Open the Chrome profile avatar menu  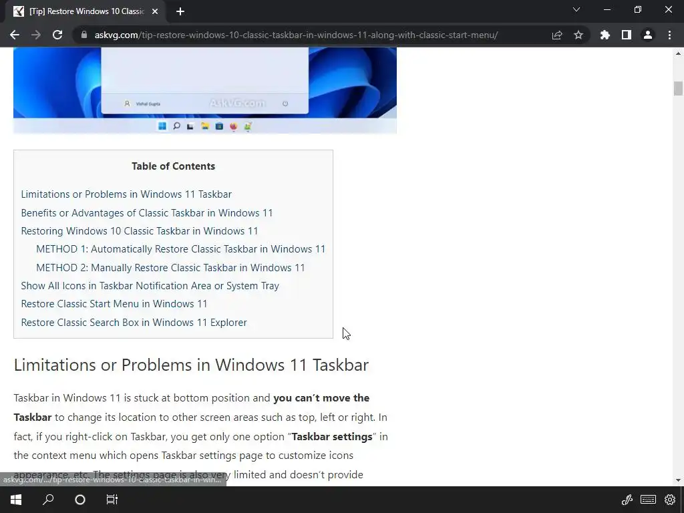click(x=648, y=35)
